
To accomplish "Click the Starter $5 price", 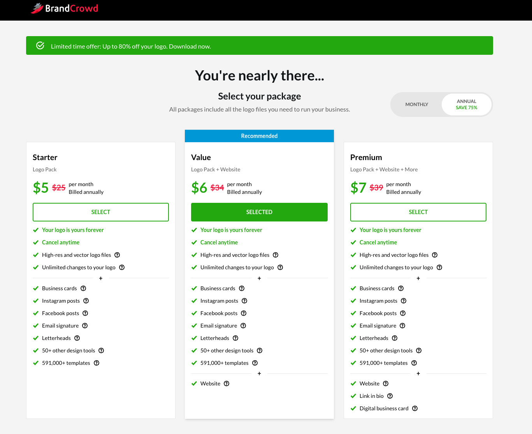I will coord(41,188).
